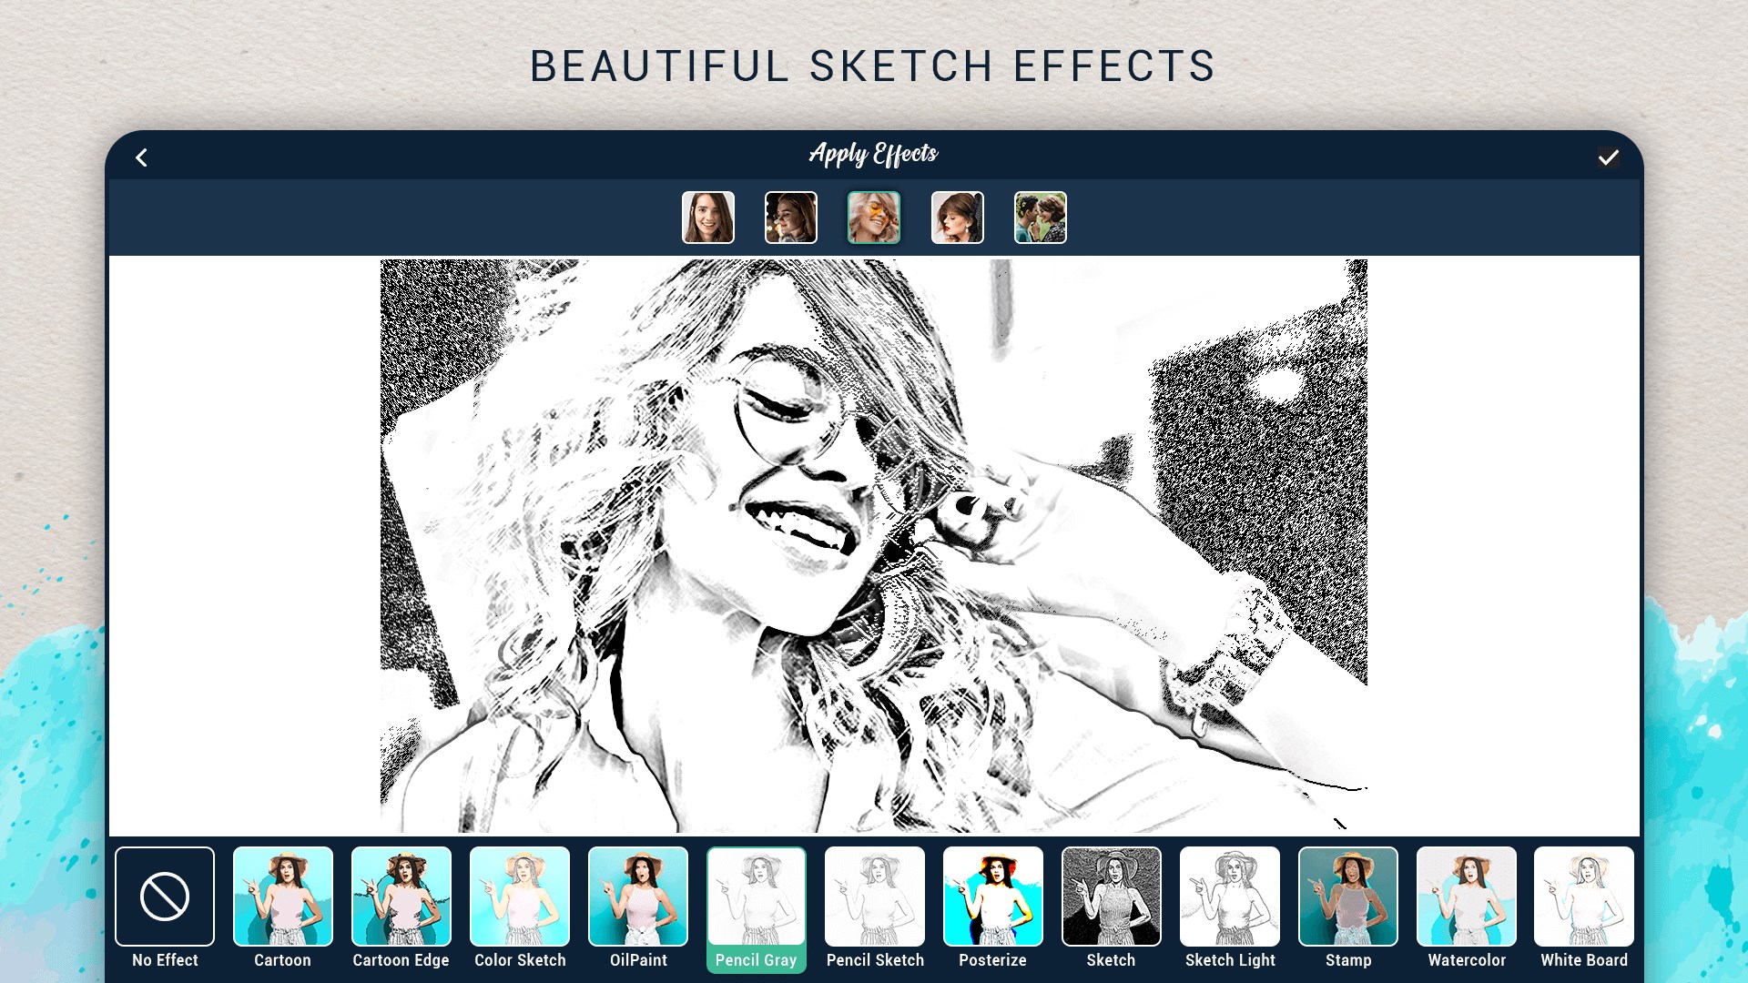The height and width of the screenshot is (983, 1748).
Task: Pick the second sample photo
Action: point(791,218)
